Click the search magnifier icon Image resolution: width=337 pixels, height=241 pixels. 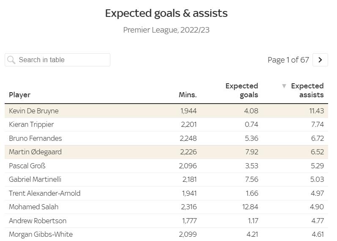(11, 60)
